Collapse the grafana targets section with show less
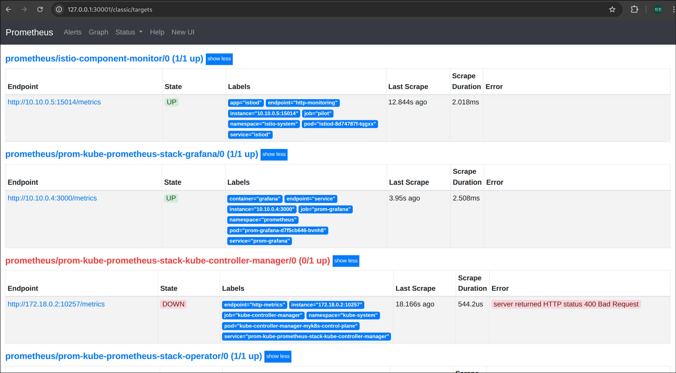676x373 pixels. pyautogui.click(x=274, y=154)
